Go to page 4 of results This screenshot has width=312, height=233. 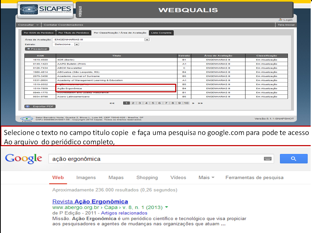[146, 103]
